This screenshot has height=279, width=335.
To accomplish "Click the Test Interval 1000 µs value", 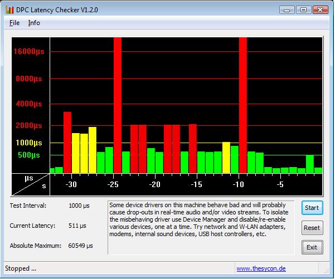I will (x=79, y=206).
